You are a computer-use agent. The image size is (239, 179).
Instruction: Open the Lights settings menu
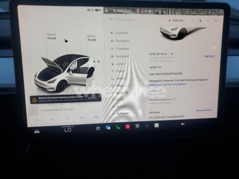click(x=118, y=71)
